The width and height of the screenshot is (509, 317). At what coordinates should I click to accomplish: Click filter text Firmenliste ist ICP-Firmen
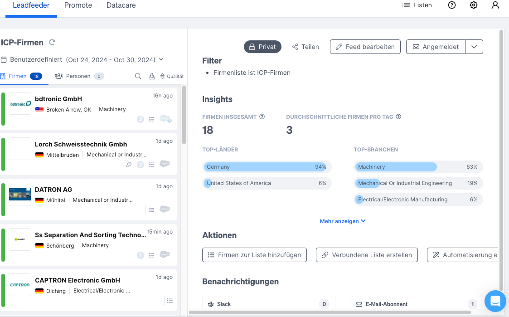coord(252,73)
